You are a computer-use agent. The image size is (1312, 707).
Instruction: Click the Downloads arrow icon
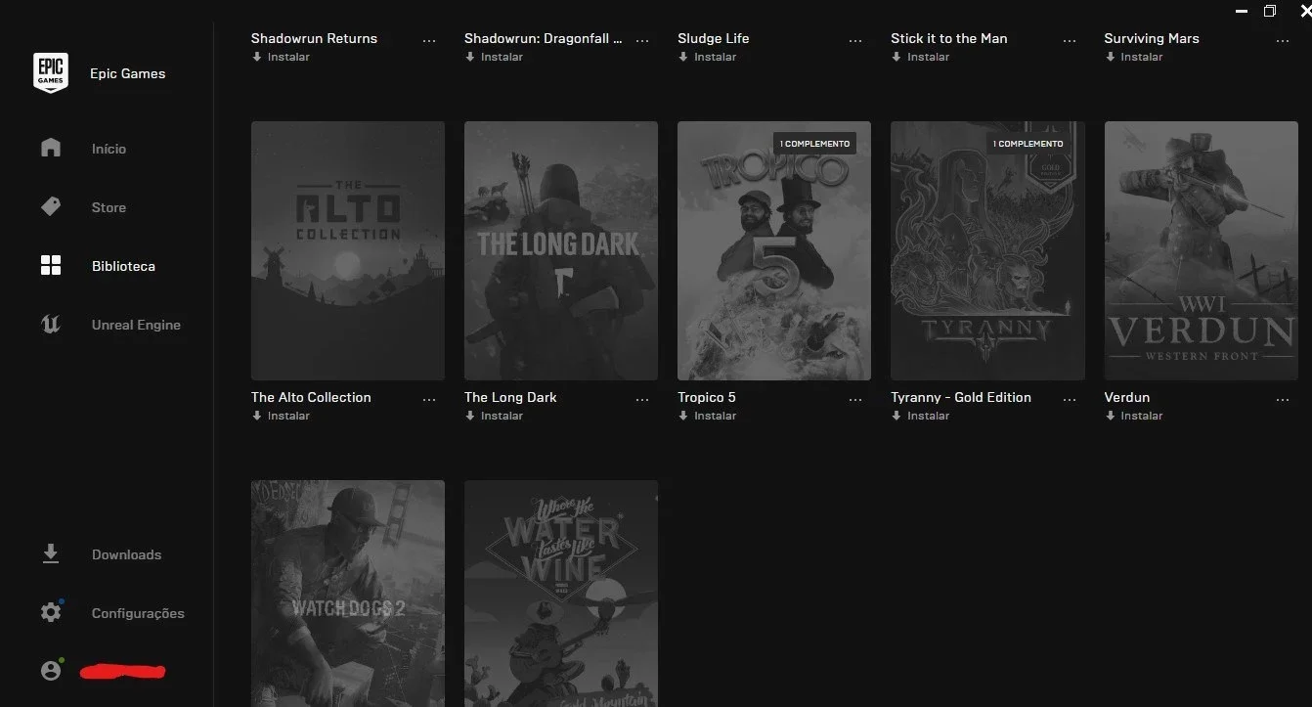(x=51, y=554)
